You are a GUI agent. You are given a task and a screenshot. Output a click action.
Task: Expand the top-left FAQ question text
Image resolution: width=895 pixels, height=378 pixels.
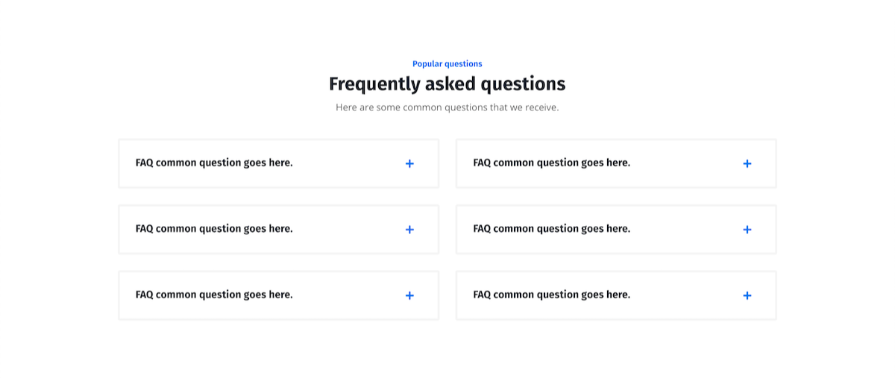tap(214, 163)
